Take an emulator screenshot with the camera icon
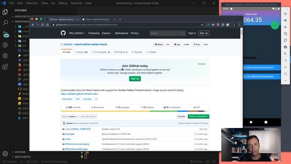 [x=286, y=47]
